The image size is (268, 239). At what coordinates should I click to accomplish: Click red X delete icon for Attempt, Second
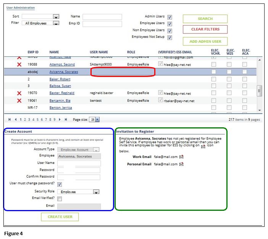pyautogui.click(x=19, y=64)
